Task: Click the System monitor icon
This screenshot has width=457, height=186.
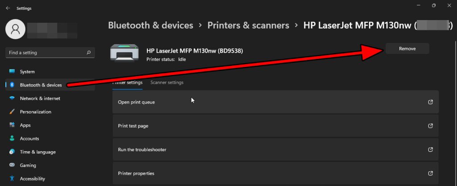Action: point(12,71)
